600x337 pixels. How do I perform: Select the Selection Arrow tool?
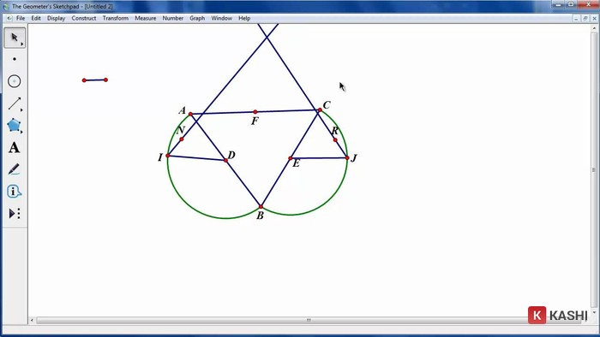click(15, 38)
